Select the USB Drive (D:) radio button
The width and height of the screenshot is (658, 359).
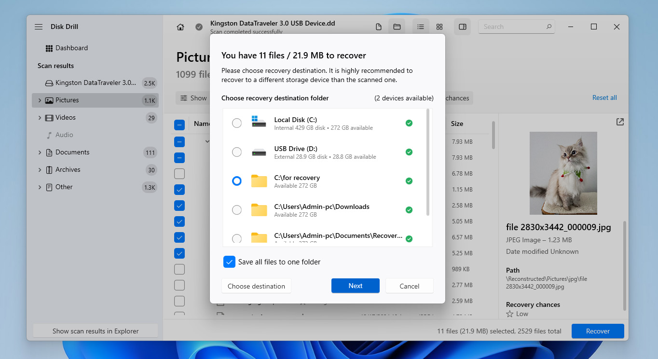[x=237, y=152]
